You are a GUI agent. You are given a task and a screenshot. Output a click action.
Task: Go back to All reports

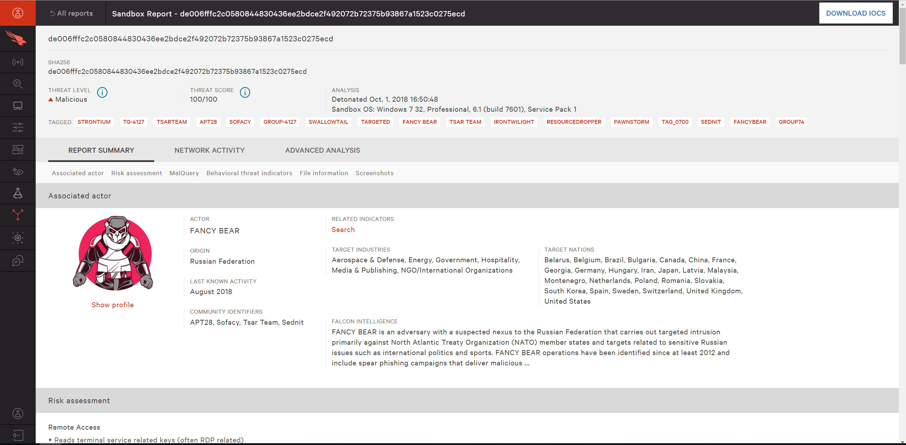click(71, 13)
